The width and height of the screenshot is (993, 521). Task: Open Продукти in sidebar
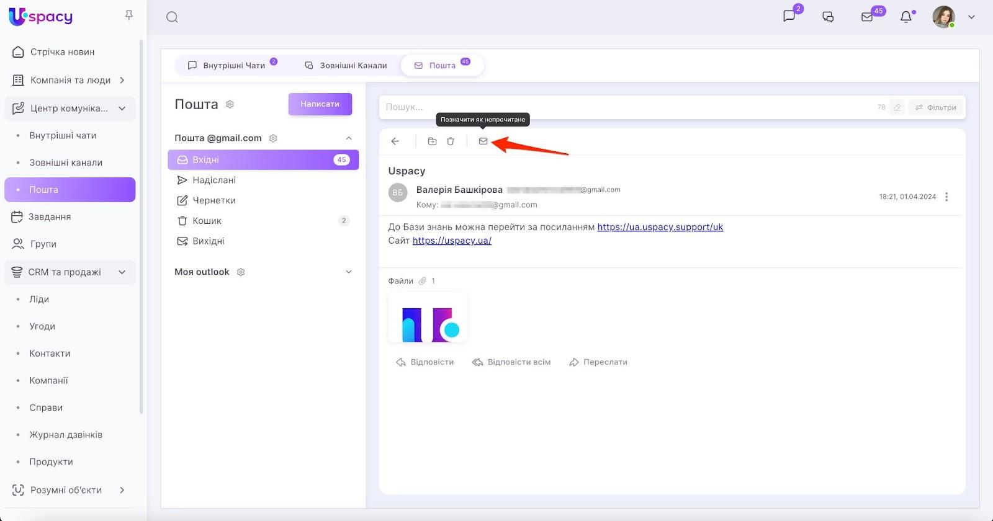pyautogui.click(x=51, y=462)
